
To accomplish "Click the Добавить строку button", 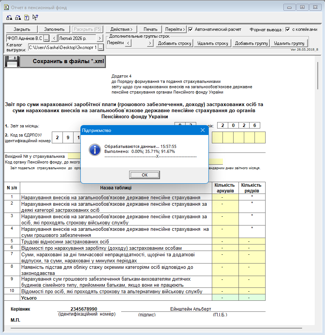I will click(175, 43).
